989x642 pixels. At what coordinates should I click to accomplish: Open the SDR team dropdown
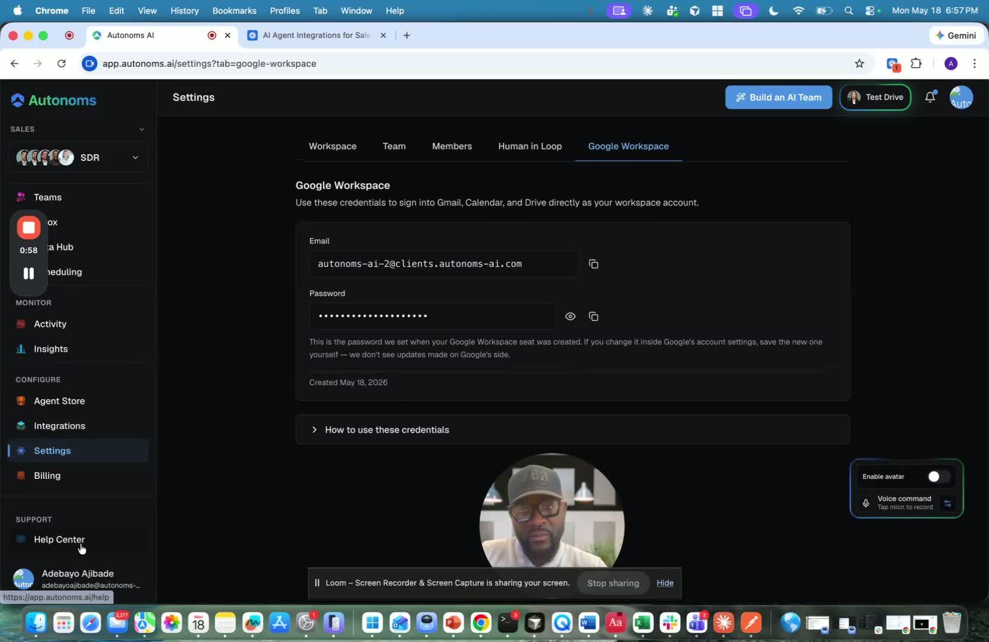coord(79,157)
